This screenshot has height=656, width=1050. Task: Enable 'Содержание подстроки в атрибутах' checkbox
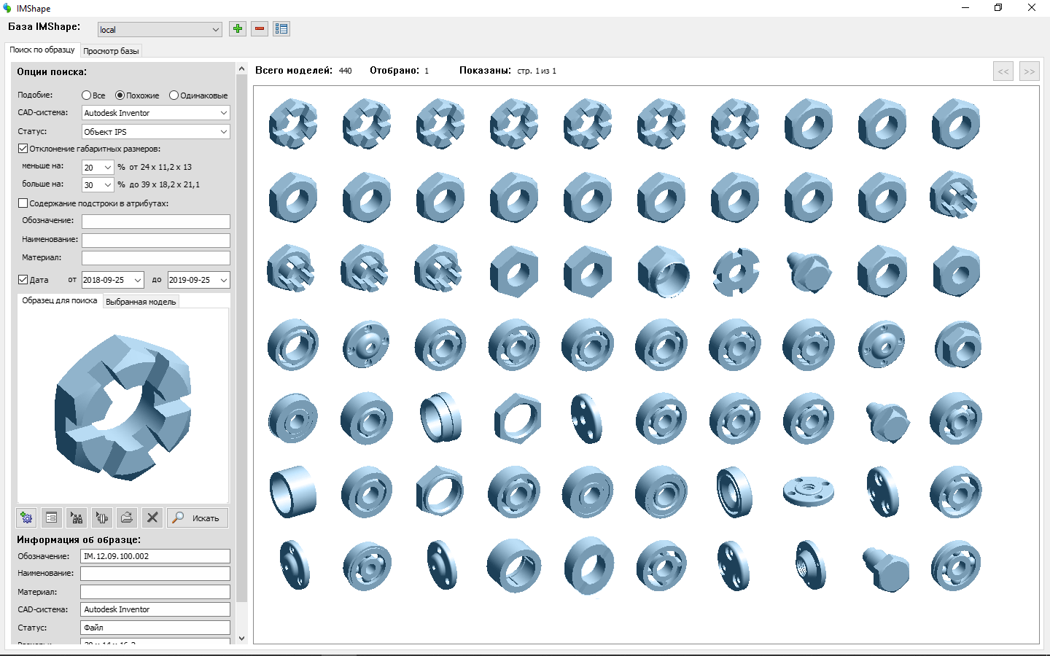tap(23, 203)
